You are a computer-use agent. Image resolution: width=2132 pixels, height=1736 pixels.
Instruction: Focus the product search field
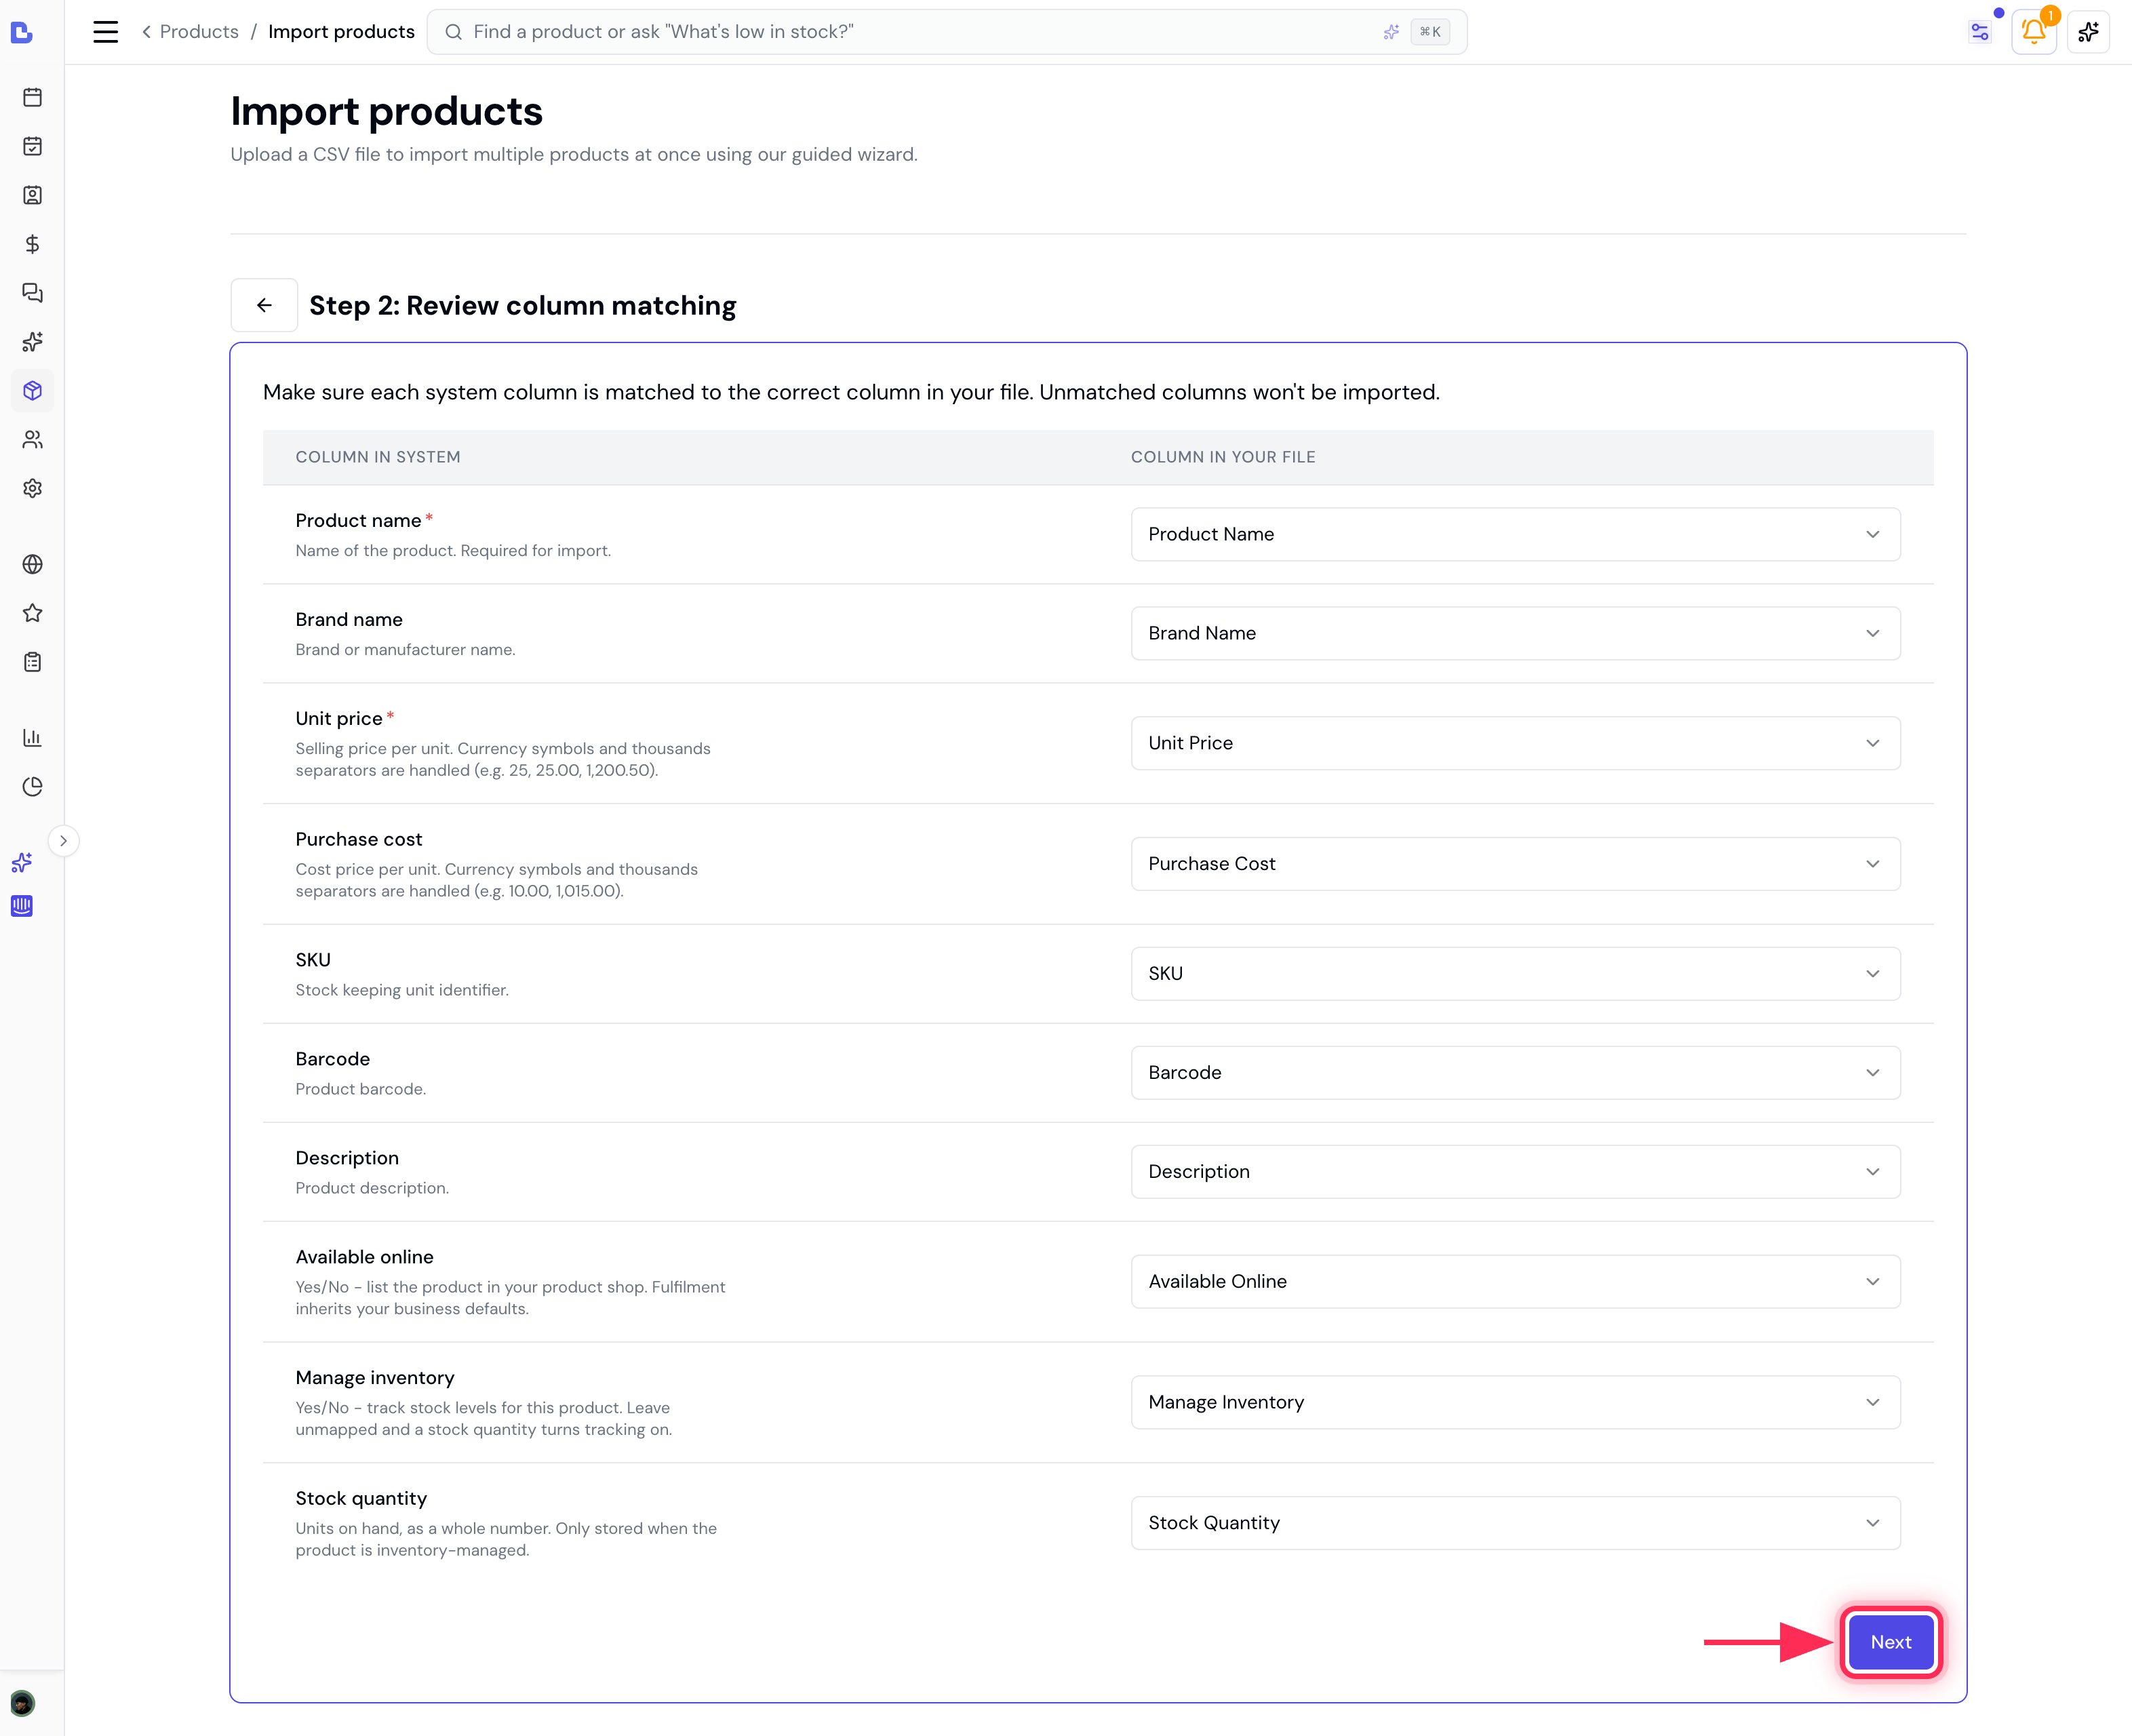coord(946,32)
